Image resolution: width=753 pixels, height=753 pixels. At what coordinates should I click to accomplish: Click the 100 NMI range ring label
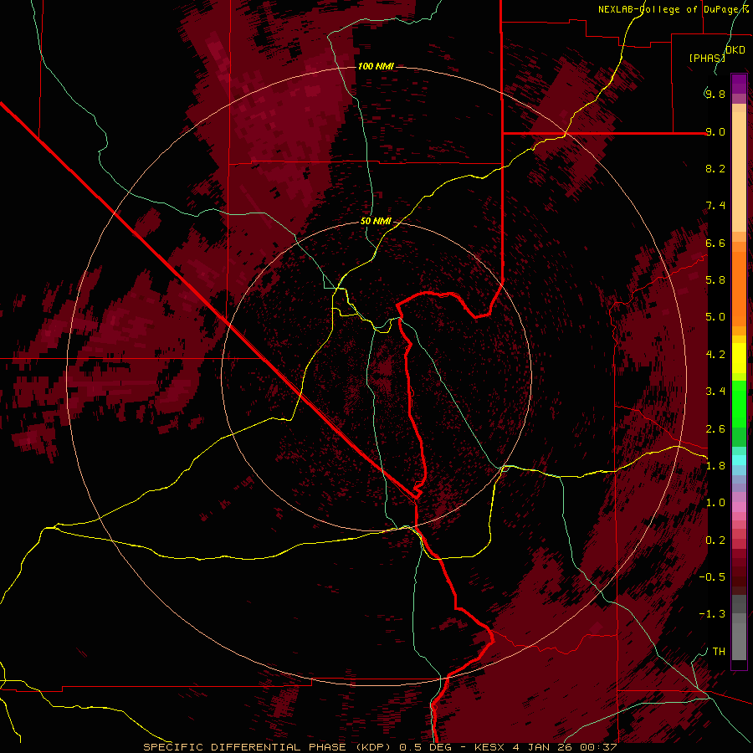pos(376,66)
